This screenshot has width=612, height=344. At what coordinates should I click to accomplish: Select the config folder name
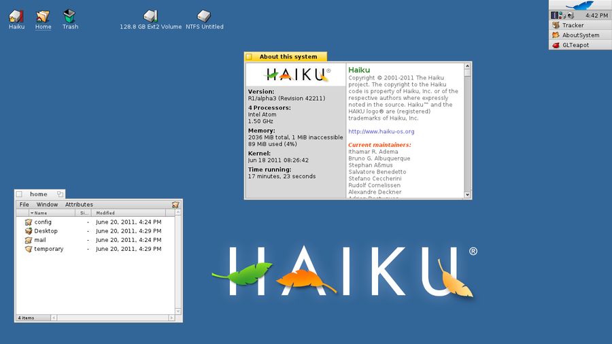point(43,222)
